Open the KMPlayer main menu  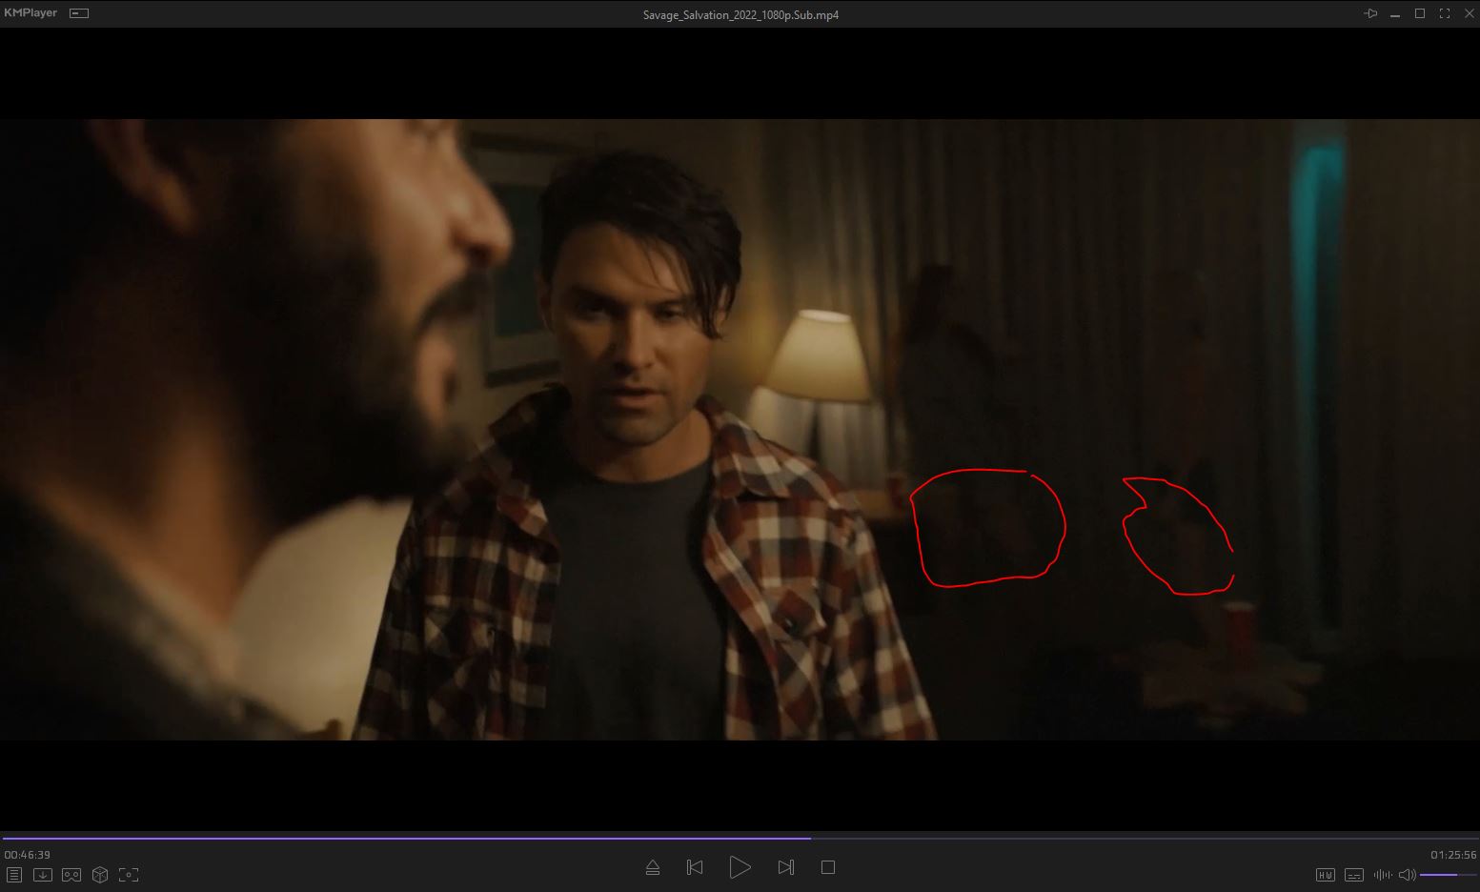click(x=30, y=13)
